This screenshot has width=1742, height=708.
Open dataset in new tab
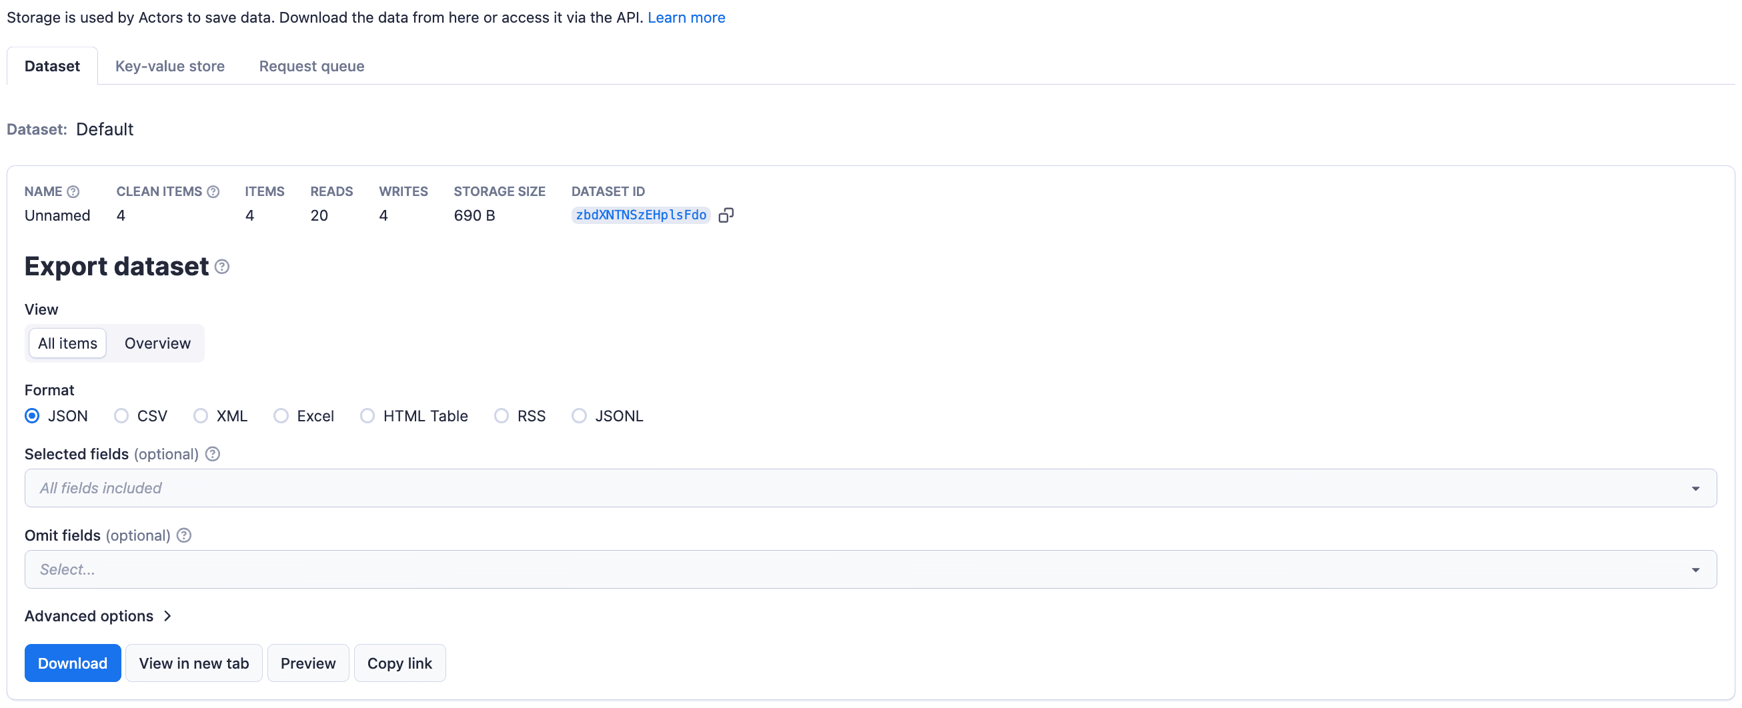click(x=194, y=663)
